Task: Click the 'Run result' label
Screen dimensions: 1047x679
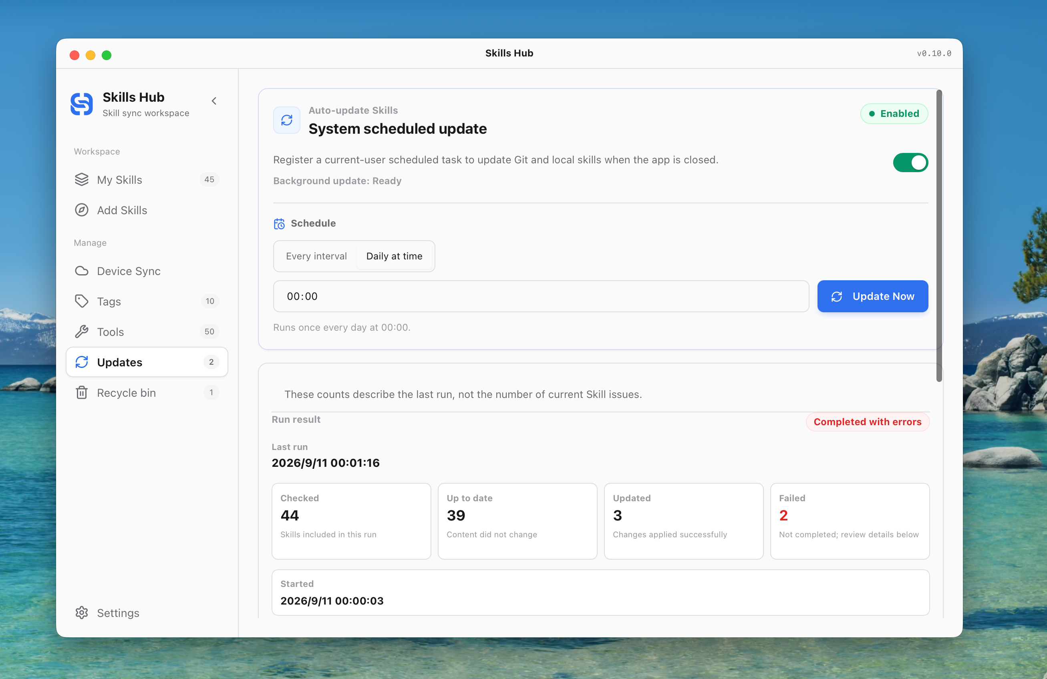Action: 296,420
